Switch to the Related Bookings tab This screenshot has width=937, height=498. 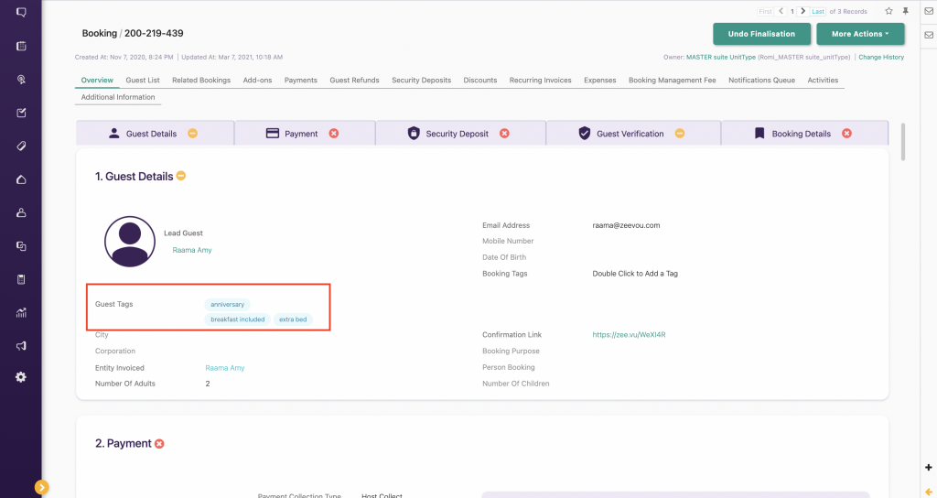[x=200, y=81]
